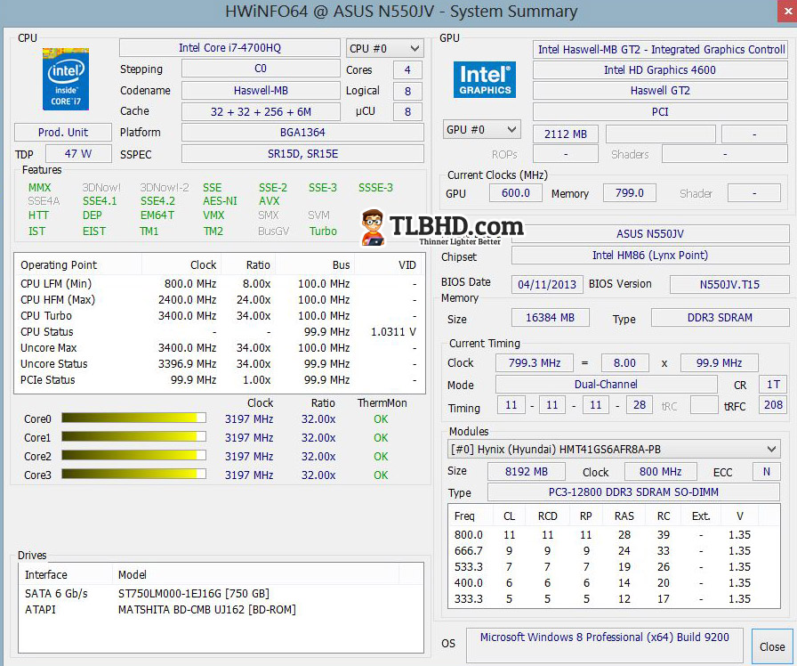Select the MATSHITA BD-CMB UJ162 drive entry

tap(221, 609)
